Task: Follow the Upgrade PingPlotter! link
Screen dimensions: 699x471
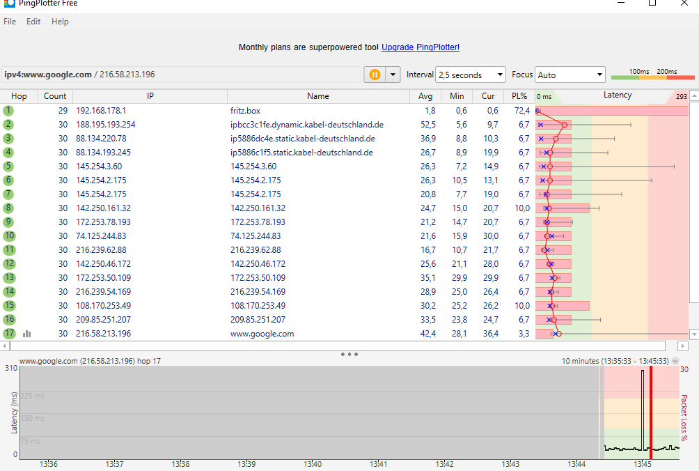Action: coord(421,47)
